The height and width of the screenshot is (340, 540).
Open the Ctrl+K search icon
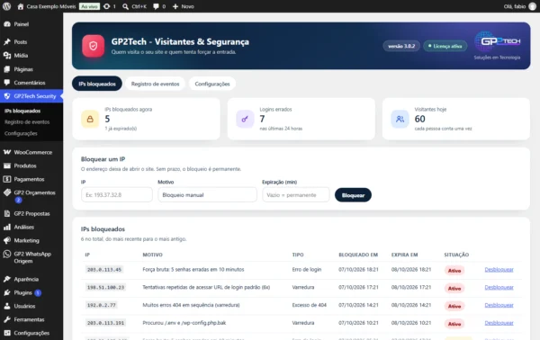[125, 6]
